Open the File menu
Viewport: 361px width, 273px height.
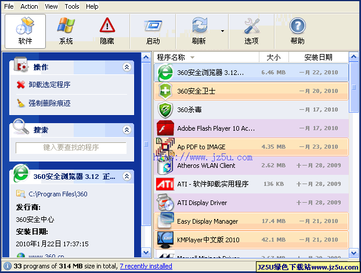(x=9, y=6)
